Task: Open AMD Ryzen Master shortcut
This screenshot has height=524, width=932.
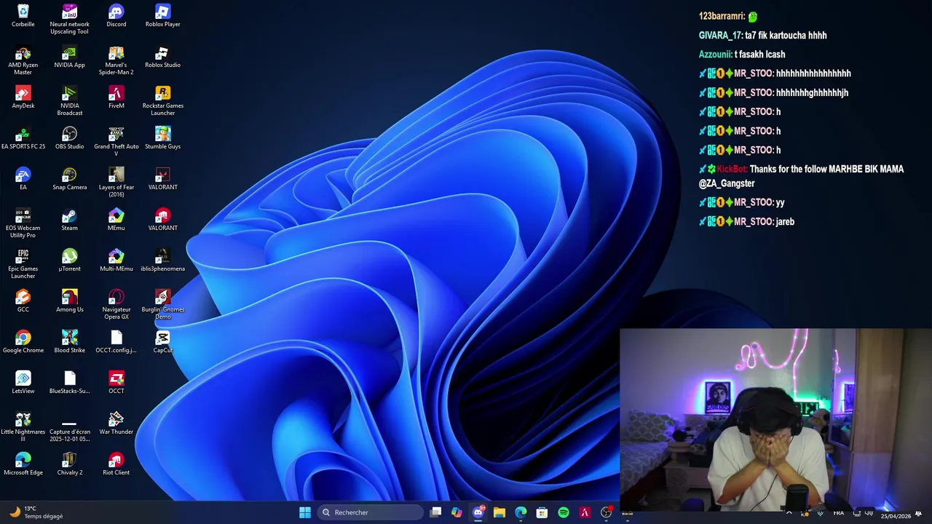Action: point(23,60)
